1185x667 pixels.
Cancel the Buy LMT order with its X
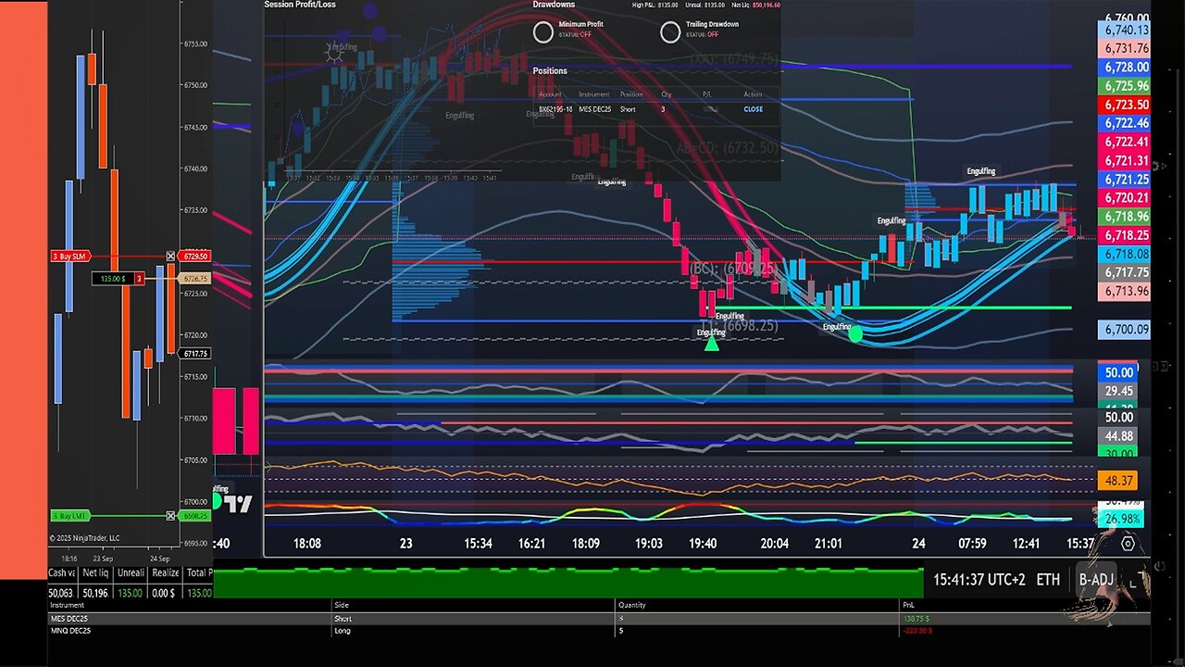coord(170,515)
